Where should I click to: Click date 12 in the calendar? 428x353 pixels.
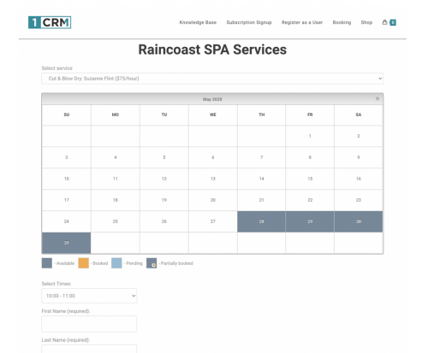point(164,179)
